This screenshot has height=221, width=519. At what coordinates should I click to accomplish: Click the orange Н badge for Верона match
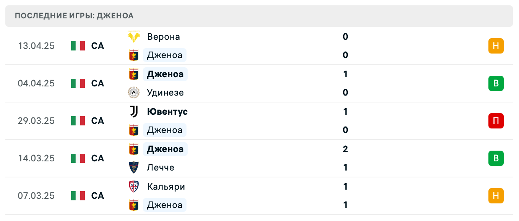pyautogui.click(x=496, y=46)
